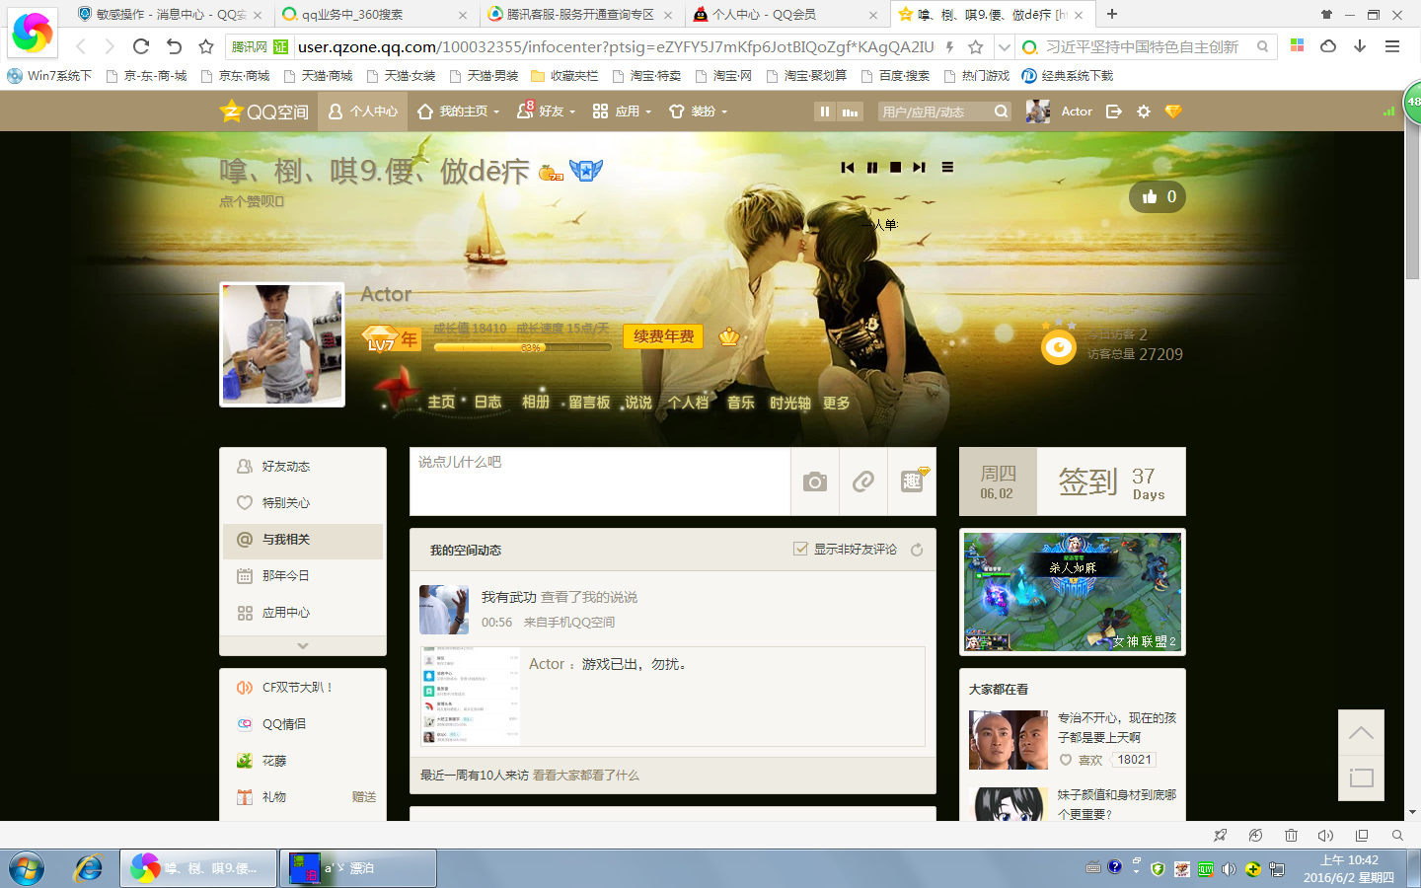1421x888 pixels.
Task: Click the Qzone settings gear icon
Action: pos(1144,111)
